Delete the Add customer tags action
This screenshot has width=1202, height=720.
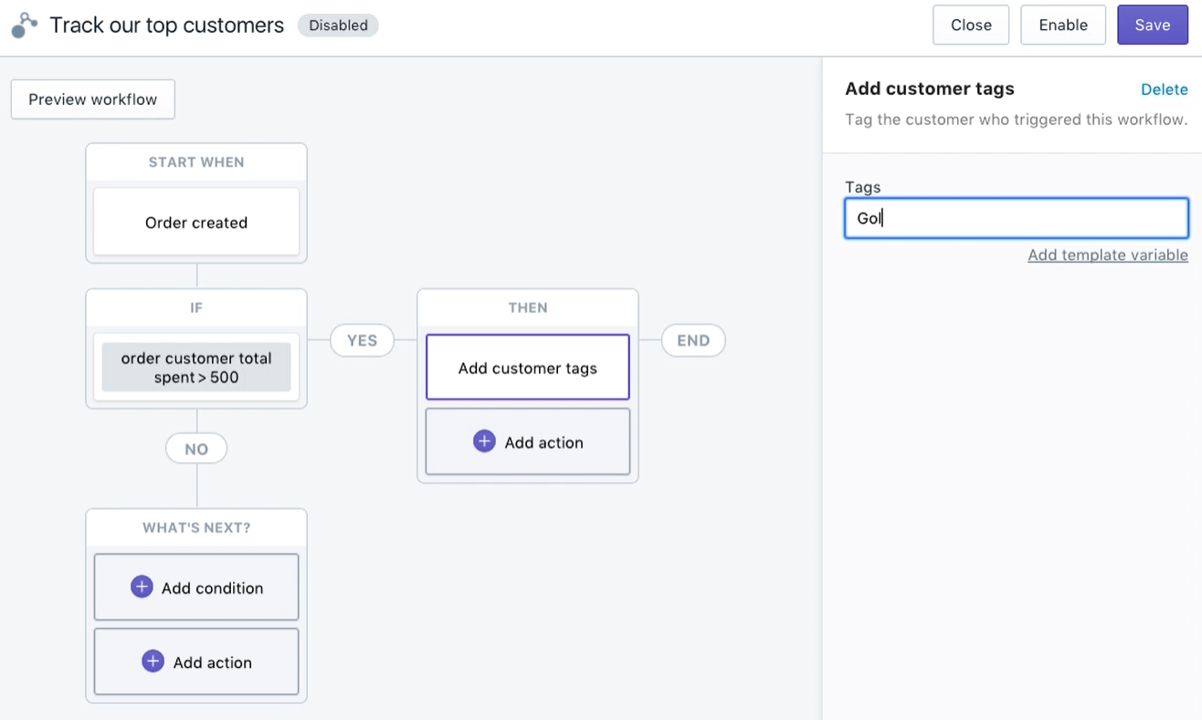point(1165,89)
